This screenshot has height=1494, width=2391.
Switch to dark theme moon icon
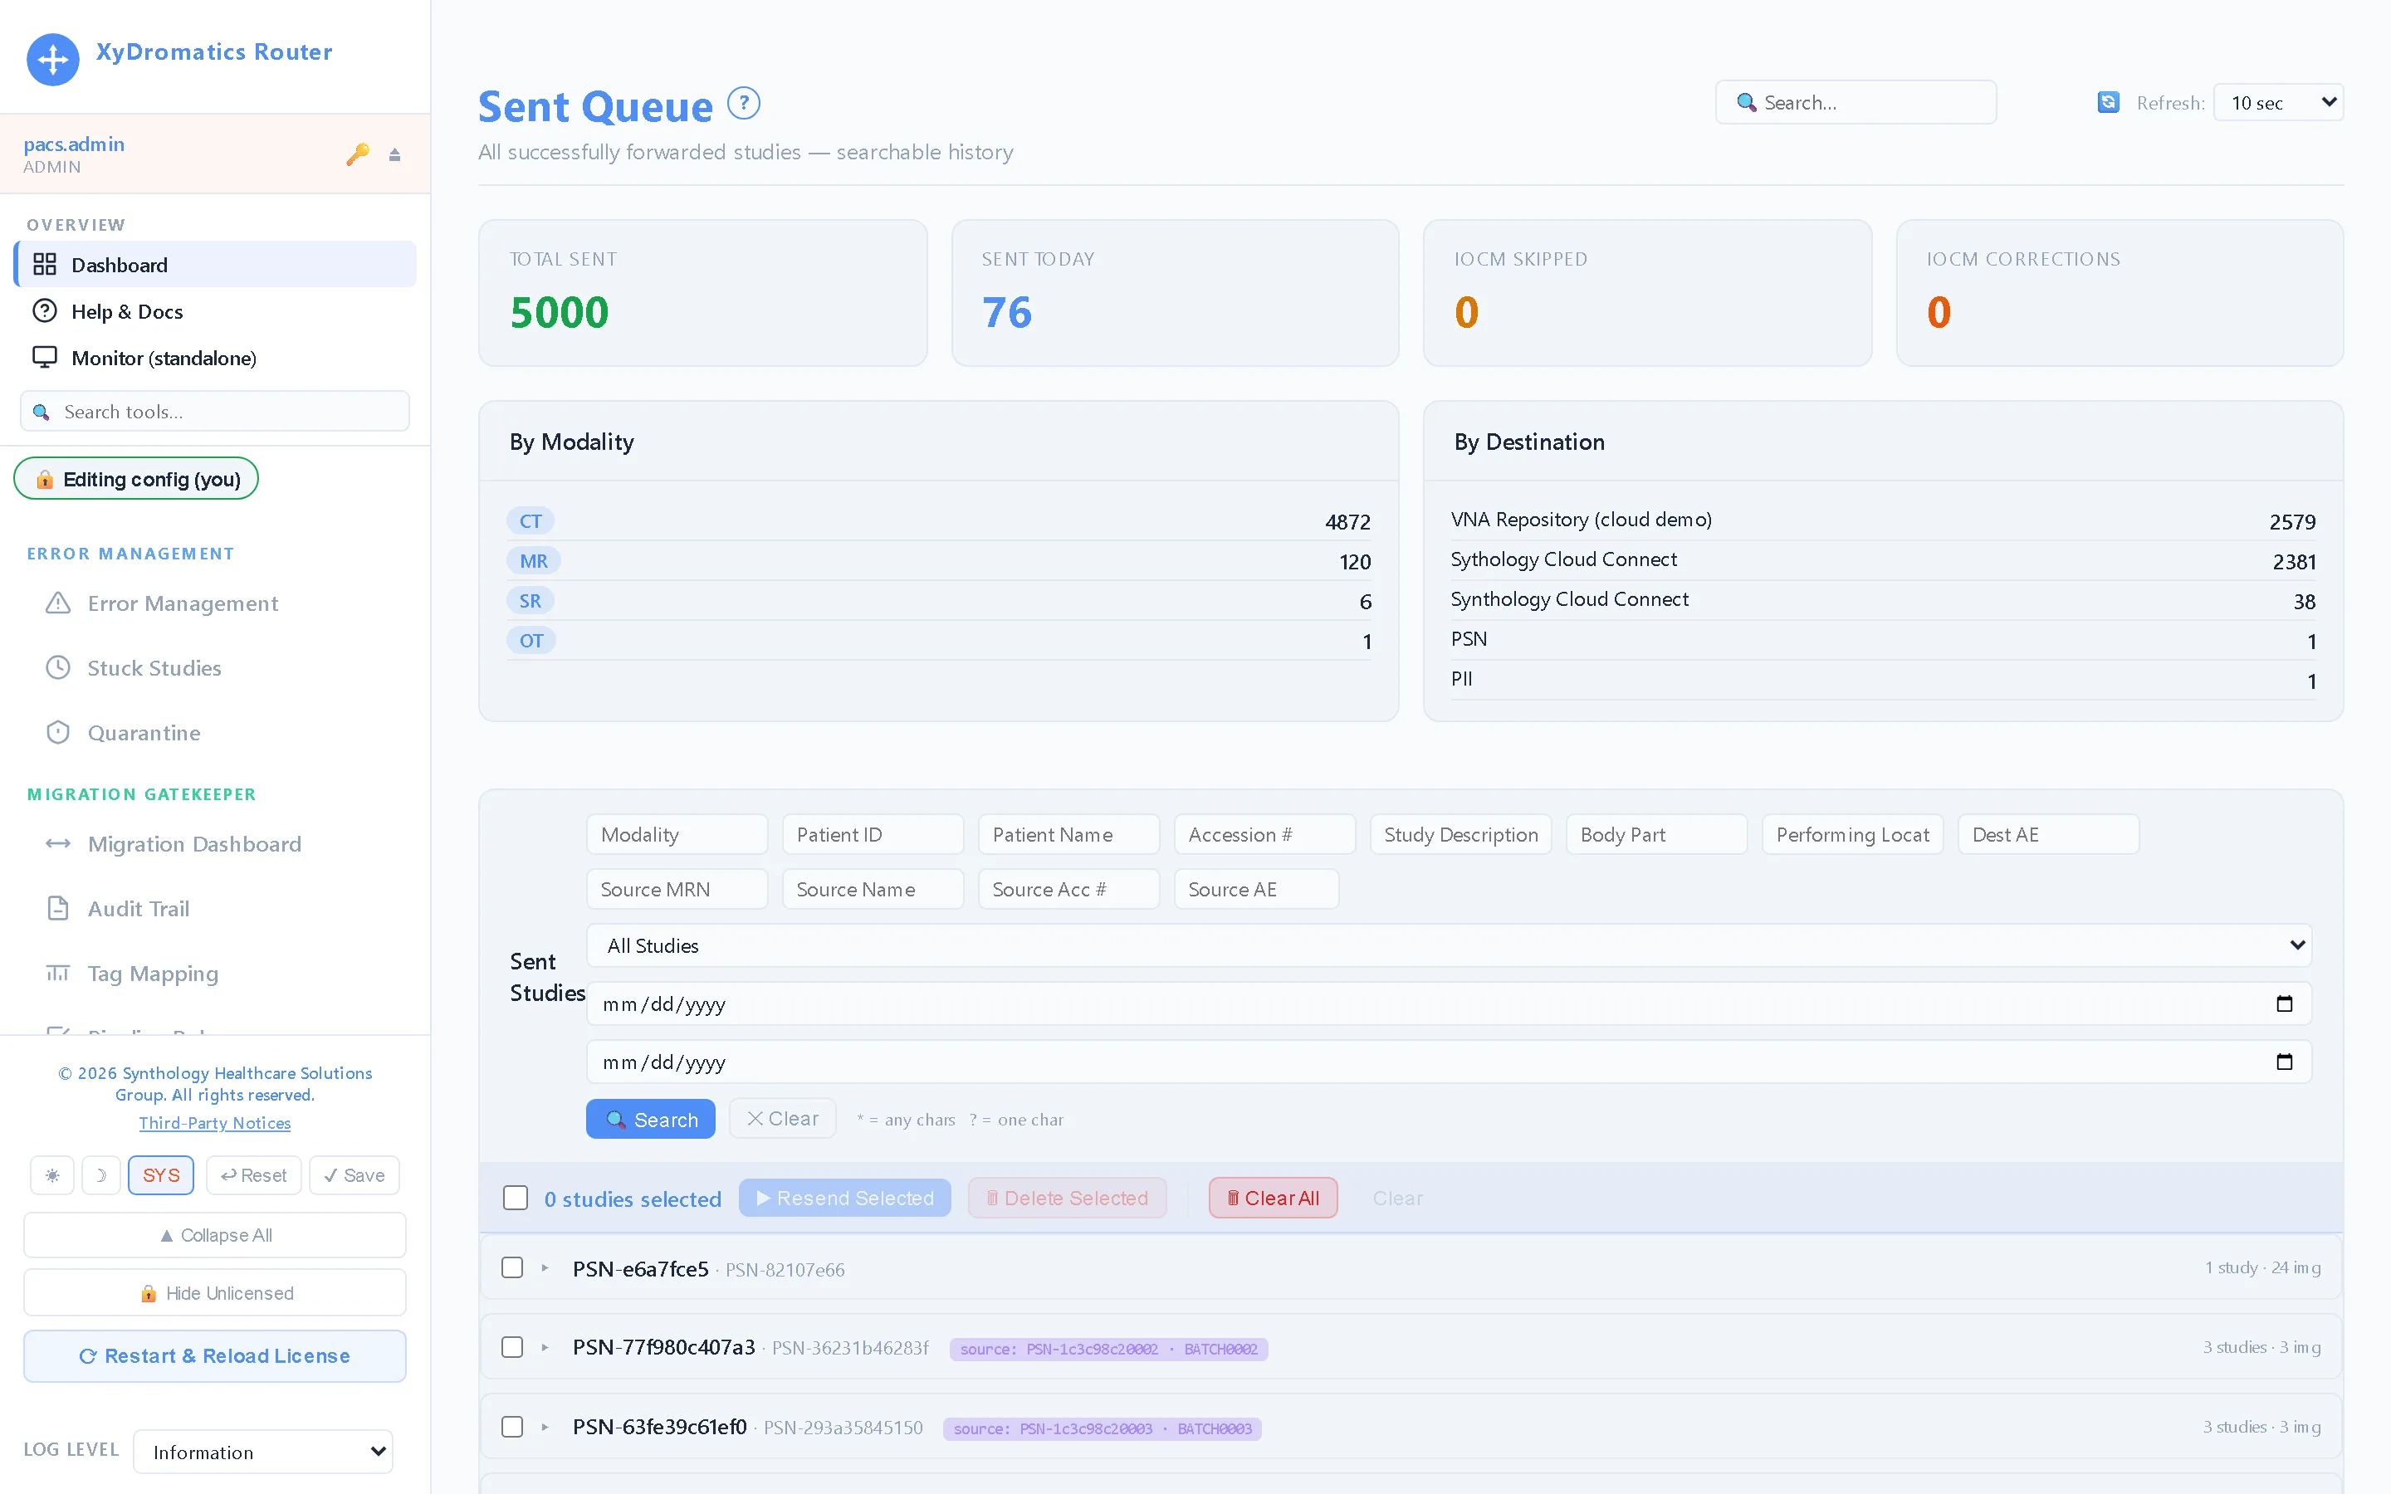pos(100,1174)
